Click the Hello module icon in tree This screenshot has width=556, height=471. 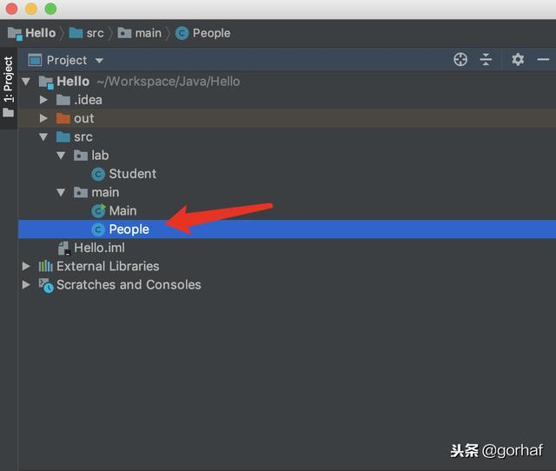tap(46, 83)
